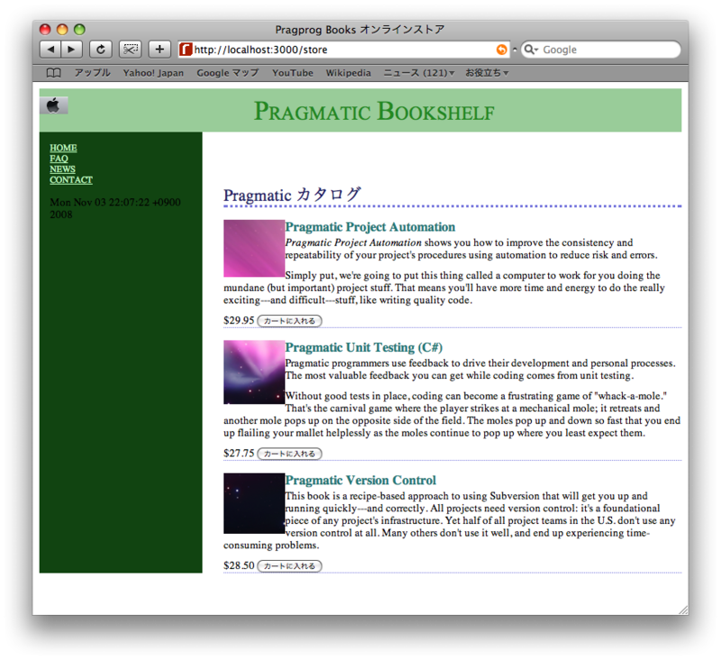721x660 pixels.
Task: Go back with the Back arrow button
Action: coord(50,50)
